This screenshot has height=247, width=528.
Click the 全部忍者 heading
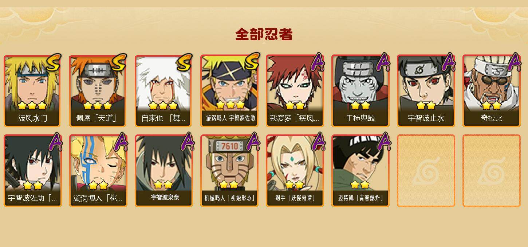click(x=264, y=35)
